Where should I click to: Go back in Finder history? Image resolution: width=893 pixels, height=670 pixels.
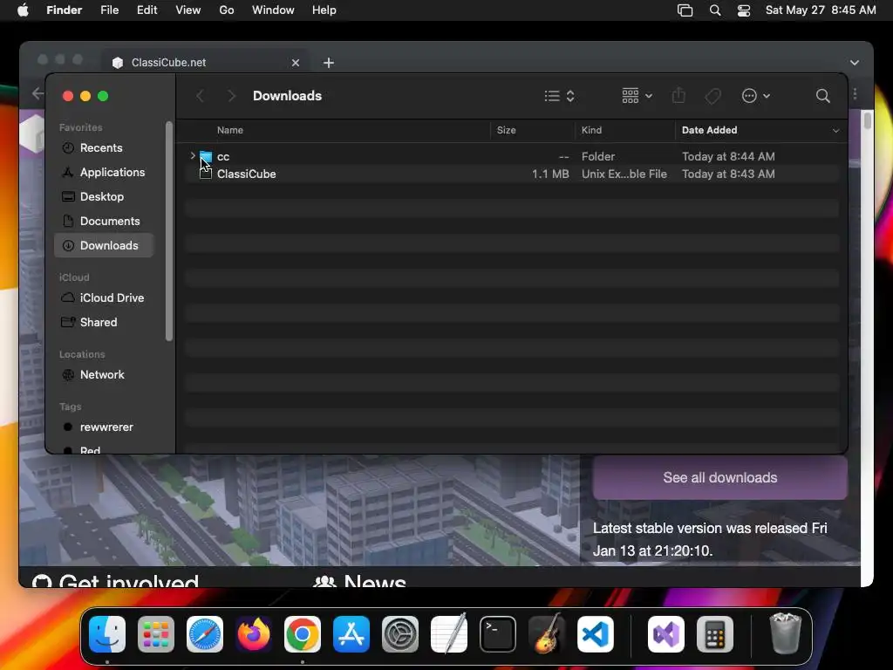click(x=200, y=96)
